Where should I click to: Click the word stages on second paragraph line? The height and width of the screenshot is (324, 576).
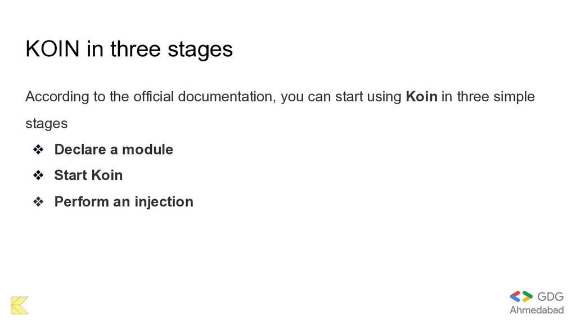tap(46, 123)
